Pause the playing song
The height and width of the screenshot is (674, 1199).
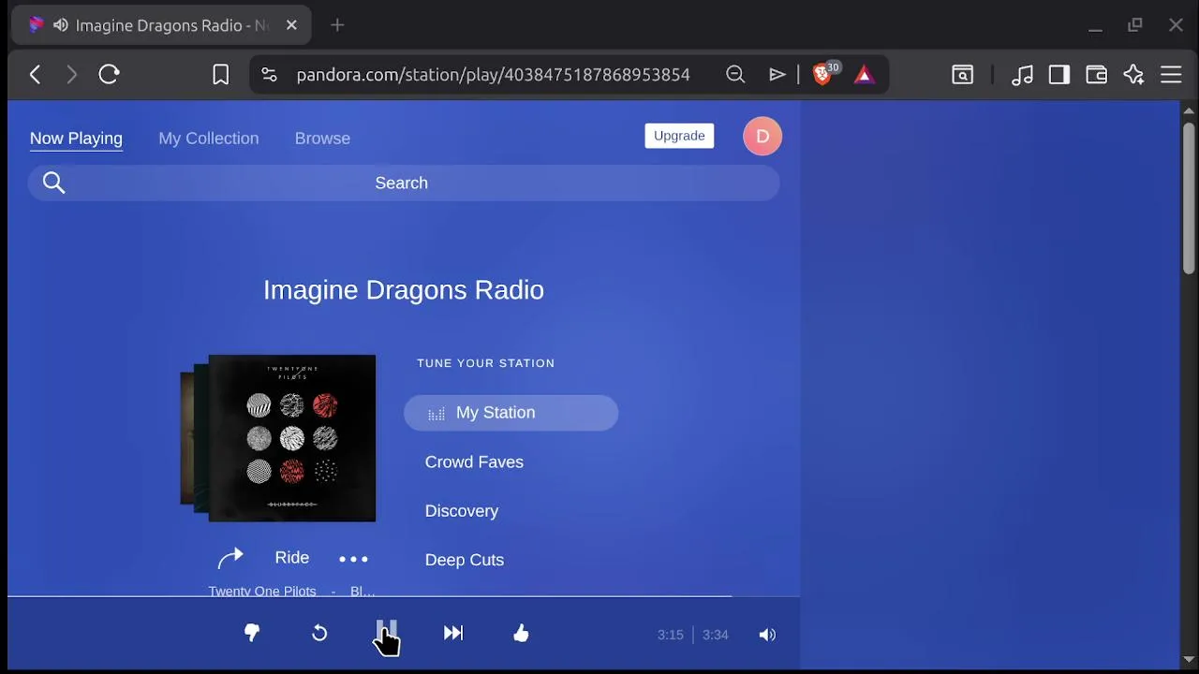click(x=387, y=633)
